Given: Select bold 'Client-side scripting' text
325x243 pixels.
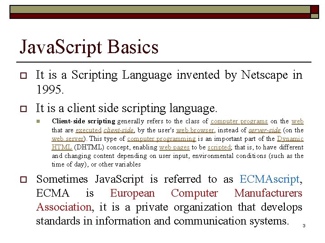Looking at the screenshot, I should click(84, 121).
